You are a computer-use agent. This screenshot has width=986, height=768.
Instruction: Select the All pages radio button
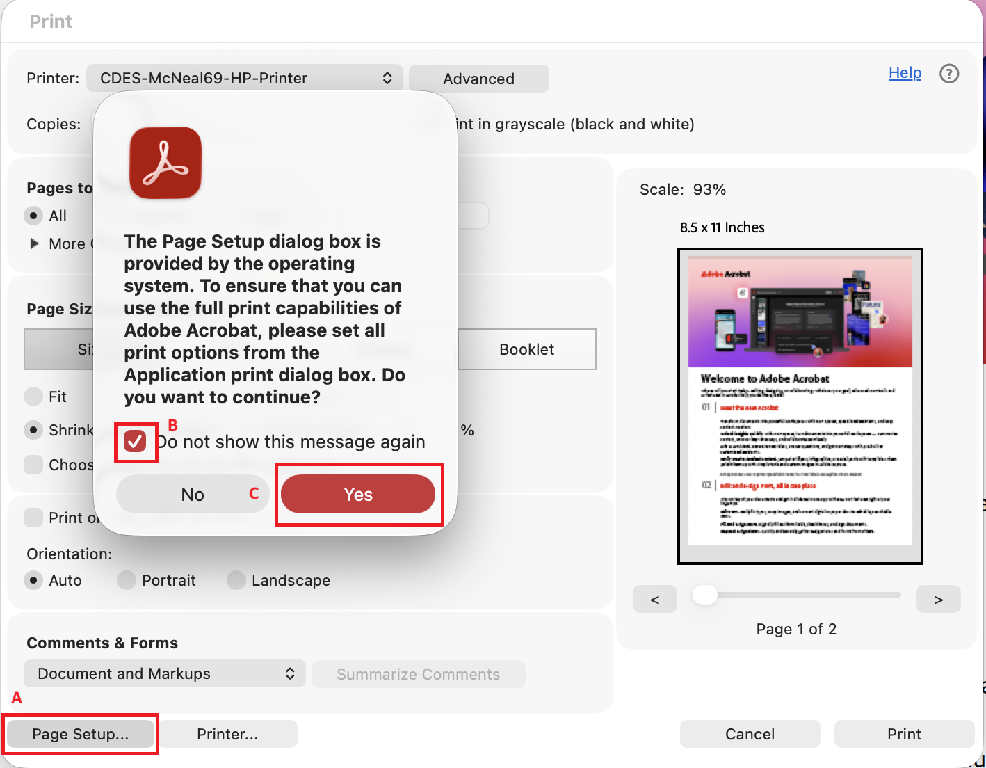click(33, 216)
